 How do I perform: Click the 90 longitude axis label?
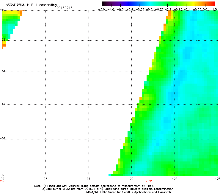(x=2, y=179)
